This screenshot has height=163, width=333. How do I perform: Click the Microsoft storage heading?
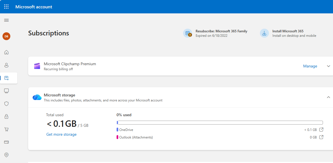pyautogui.click(x=59, y=95)
